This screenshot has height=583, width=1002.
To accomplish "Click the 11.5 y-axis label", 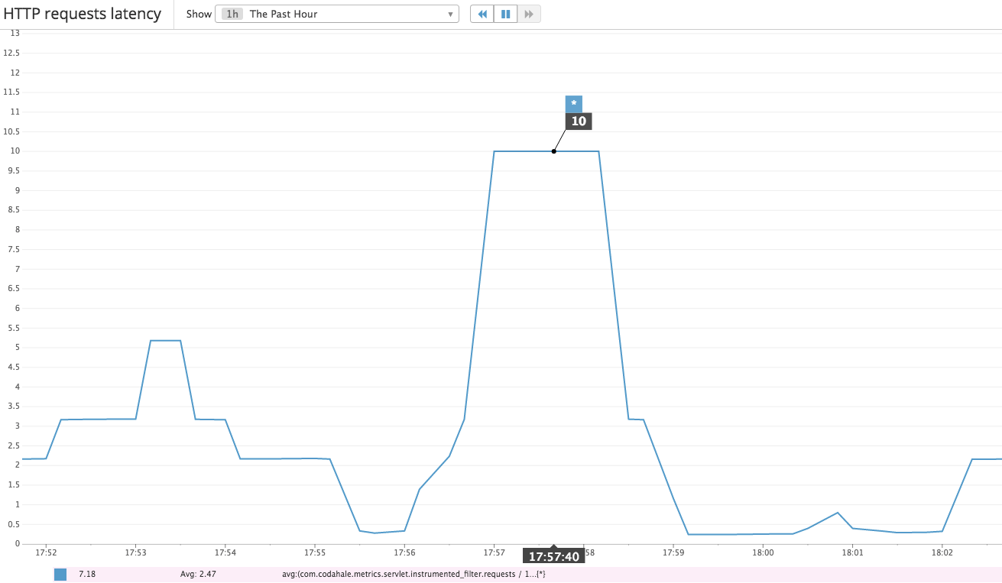I will pyautogui.click(x=11, y=92).
